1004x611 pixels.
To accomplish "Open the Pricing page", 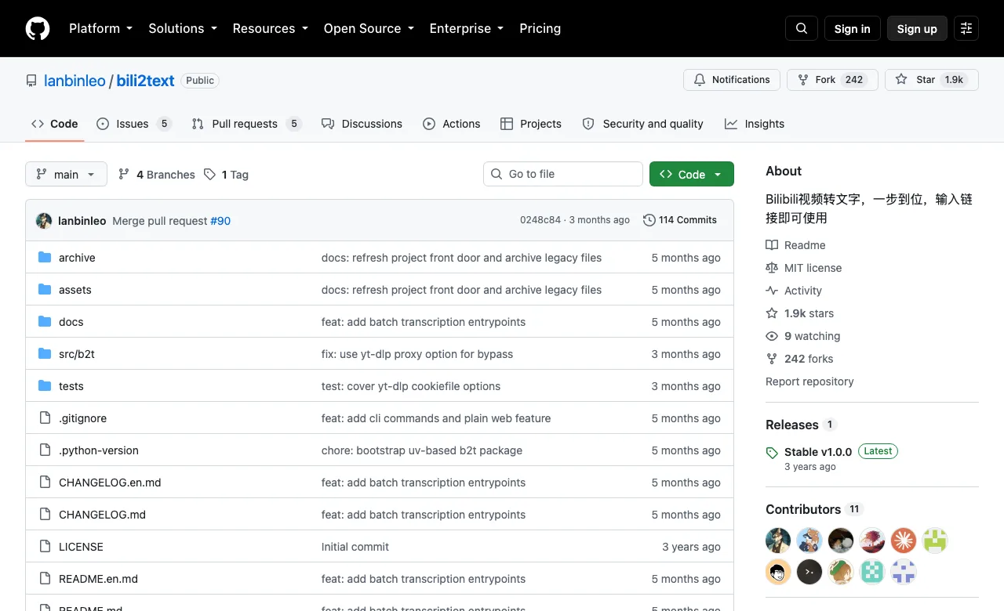I will pos(540,28).
